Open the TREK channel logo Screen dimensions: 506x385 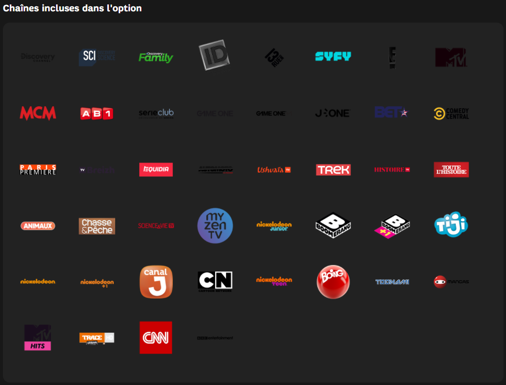coord(333,170)
